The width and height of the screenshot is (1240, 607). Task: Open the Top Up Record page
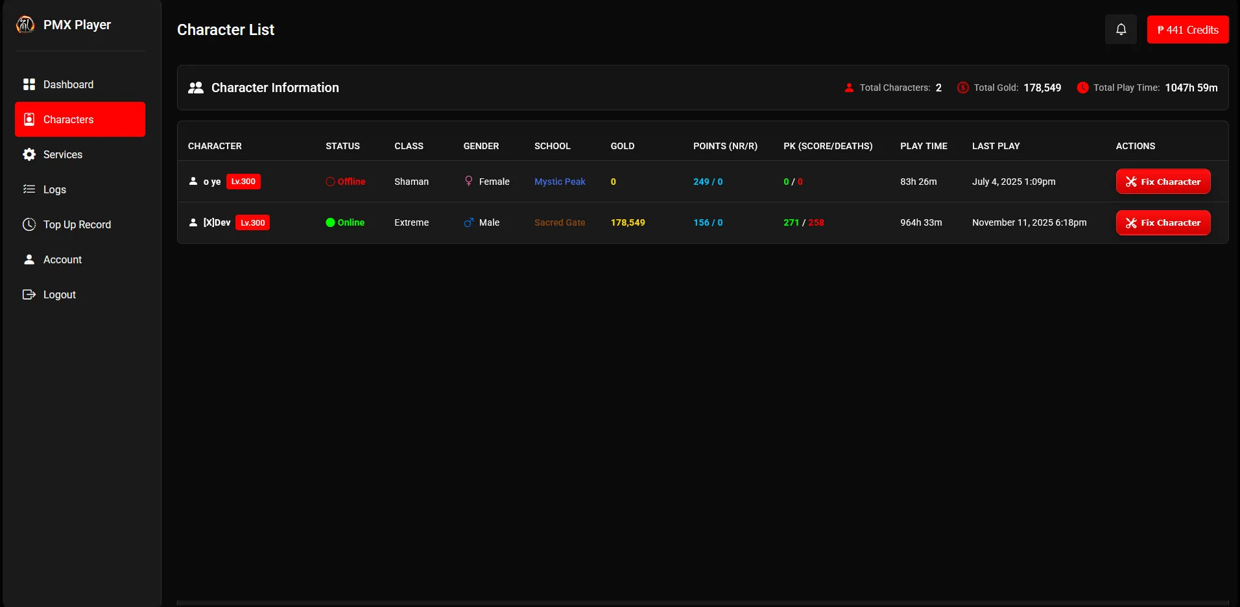(x=77, y=224)
